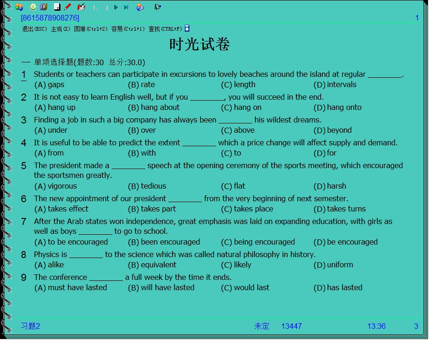
Task: Open help via the question mark icon
Action: click(x=33, y=7)
